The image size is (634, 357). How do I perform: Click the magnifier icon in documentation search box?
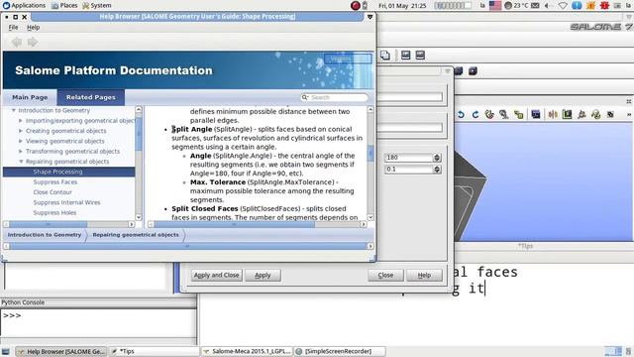pos(305,97)
